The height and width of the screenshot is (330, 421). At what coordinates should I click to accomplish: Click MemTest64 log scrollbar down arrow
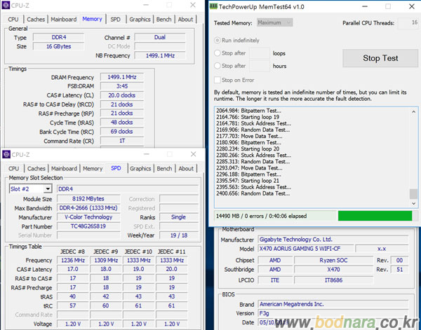[413, 204]
